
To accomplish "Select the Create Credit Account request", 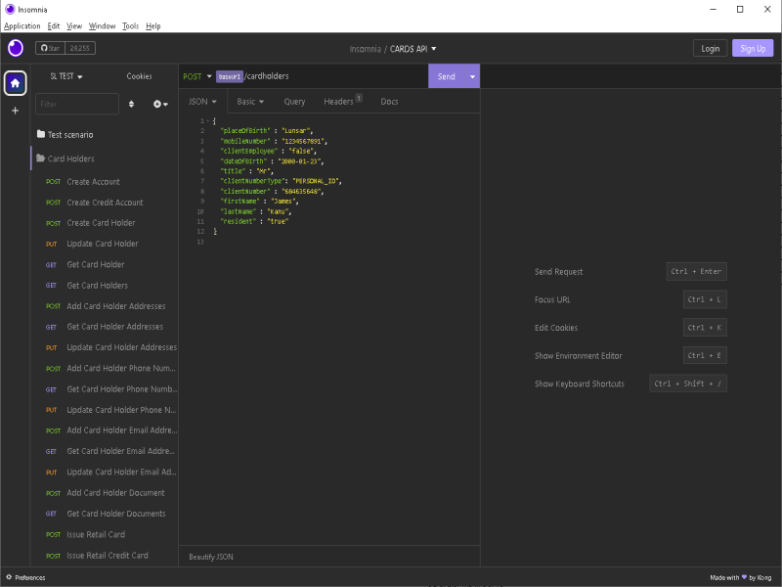I will (105, 203).
